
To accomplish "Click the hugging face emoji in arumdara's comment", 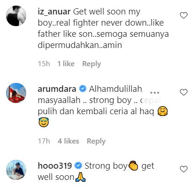I will click(x=163, y=111).
